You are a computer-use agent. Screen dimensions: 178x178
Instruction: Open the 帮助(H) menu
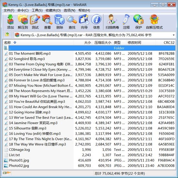[84, 10]
